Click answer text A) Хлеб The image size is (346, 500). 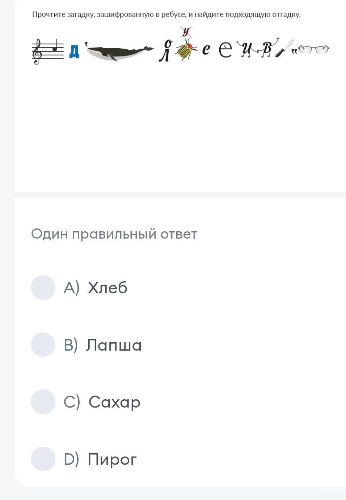pyautogui.click(x=96, y=288)
